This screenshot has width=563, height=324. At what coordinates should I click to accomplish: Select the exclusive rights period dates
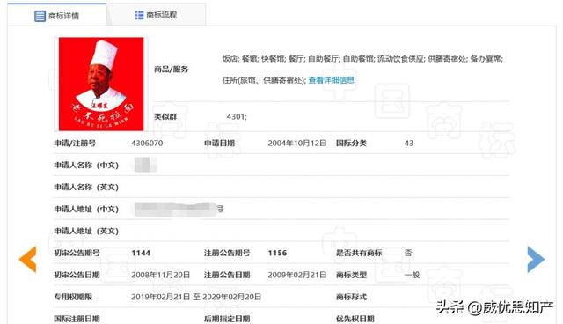[196, 297]
